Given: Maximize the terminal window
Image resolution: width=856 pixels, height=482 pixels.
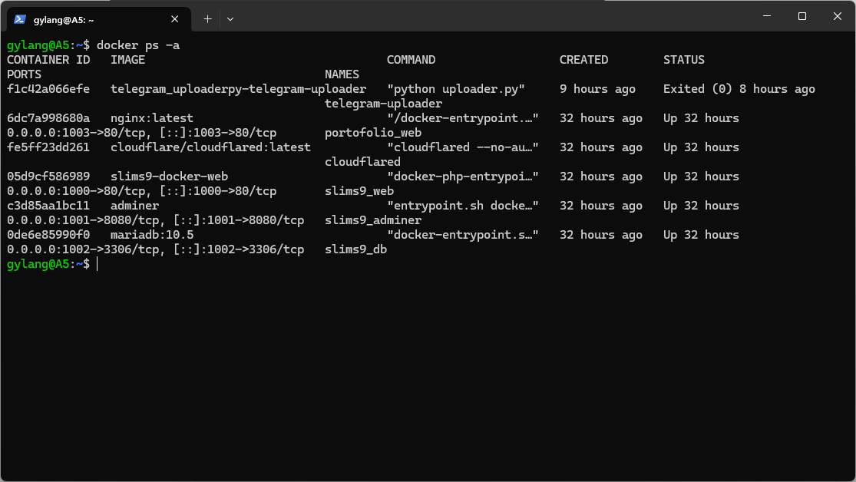Looking at the screenshot, I should coord(801,16).
